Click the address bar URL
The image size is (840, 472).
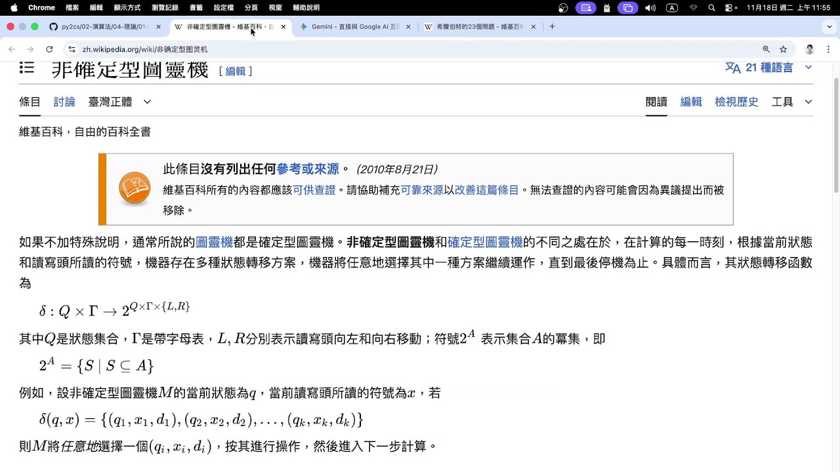(145, 49)
